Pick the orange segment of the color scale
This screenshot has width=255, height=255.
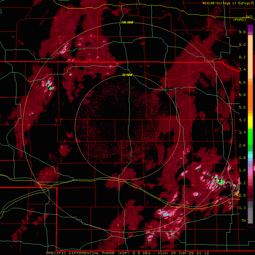[250, 97]
